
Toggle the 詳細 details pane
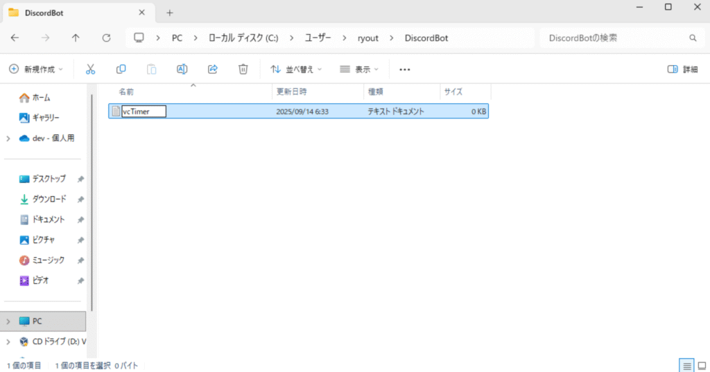[682, 69]
